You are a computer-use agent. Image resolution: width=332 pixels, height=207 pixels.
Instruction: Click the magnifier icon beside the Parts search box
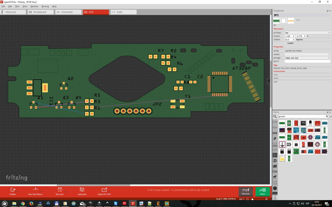point(275,116)
